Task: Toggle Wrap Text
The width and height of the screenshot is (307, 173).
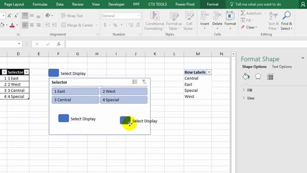Action: [x=72, y=16]
